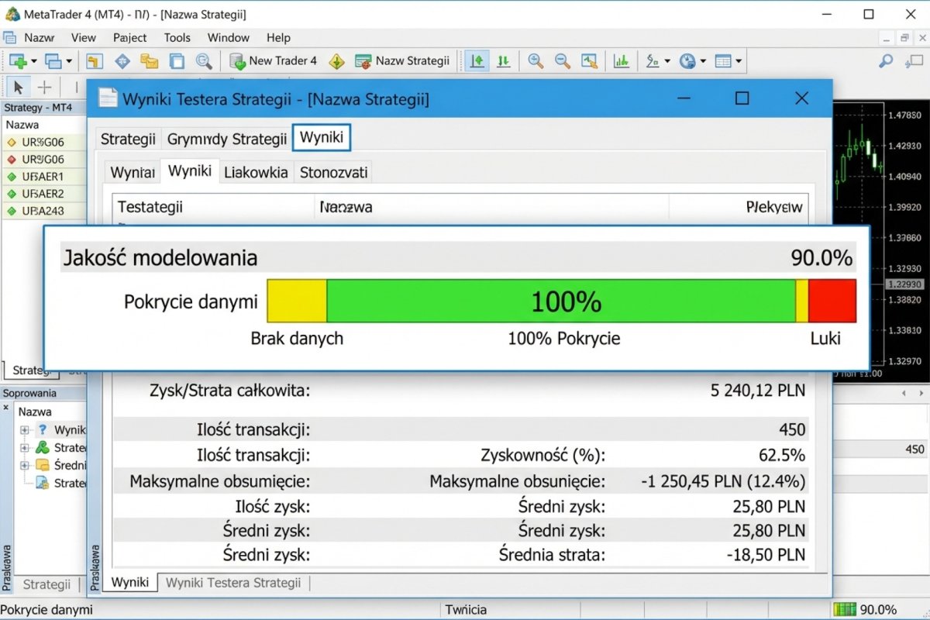The width and height of the screenshot is (930, 620).
Task: Open the Tools menu
Action: pyautogui.click(x=177, y=37)
